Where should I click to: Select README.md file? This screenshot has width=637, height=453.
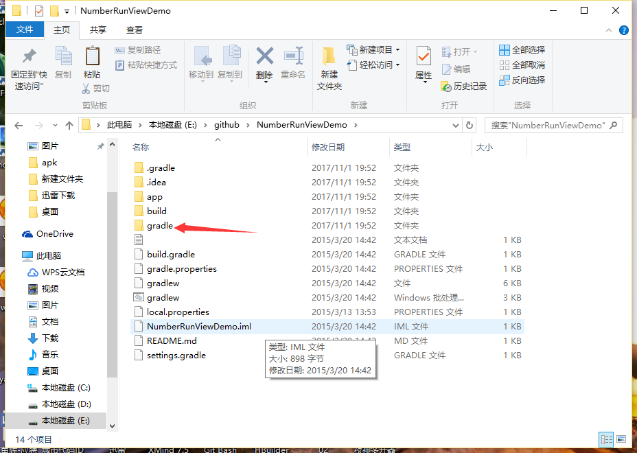click(x=172, y=341)
